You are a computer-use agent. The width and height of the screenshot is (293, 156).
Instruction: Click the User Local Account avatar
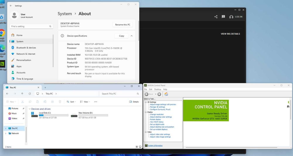click(14, 16)
